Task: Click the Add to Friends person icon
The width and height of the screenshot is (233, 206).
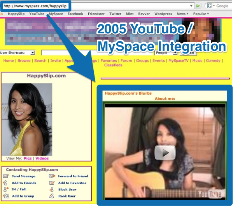Action: pyautogui.click(x=5, y=183)
